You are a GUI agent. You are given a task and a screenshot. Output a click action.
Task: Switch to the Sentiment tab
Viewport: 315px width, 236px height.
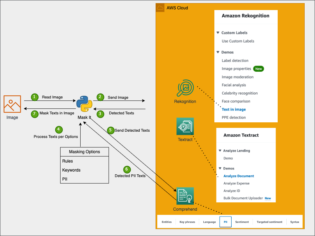[x=242, y=222]
